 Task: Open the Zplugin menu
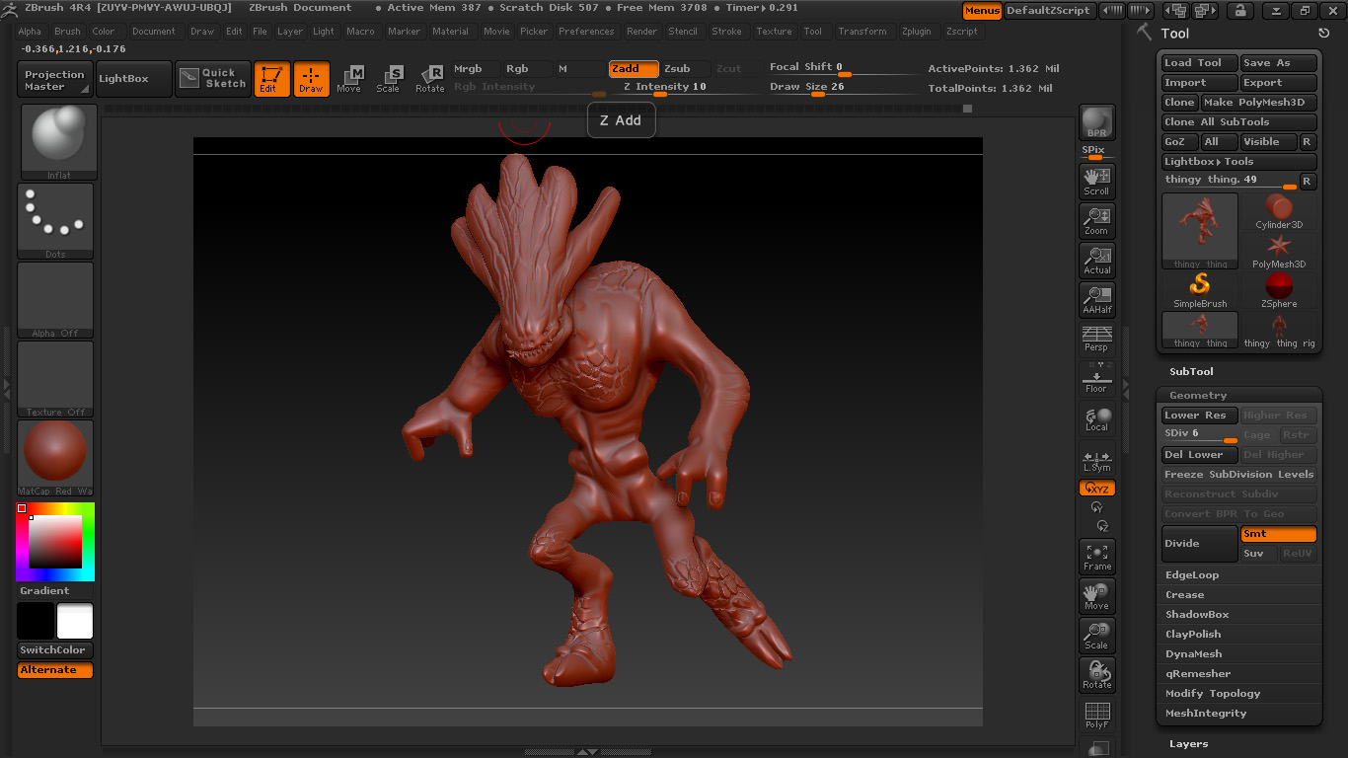tap(916, 32)
